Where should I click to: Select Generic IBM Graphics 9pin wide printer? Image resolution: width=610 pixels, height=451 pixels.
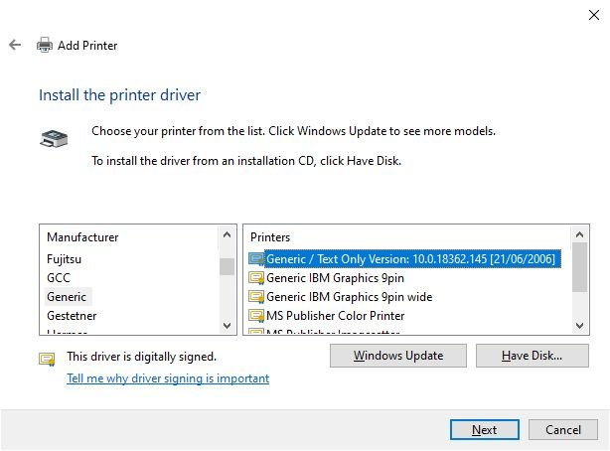click(x=349, y=297)
